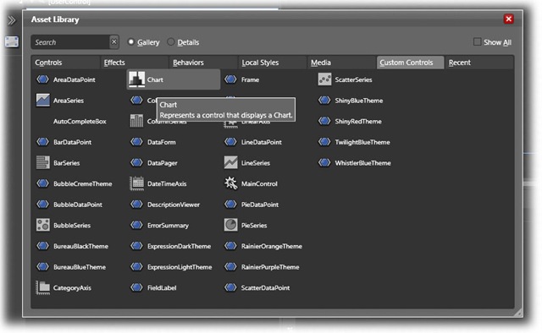Pick the ExpressionDarkTheme icon
Image resolution: width=542 pixels, height=333 pixels.
click(x=136, y=246)
